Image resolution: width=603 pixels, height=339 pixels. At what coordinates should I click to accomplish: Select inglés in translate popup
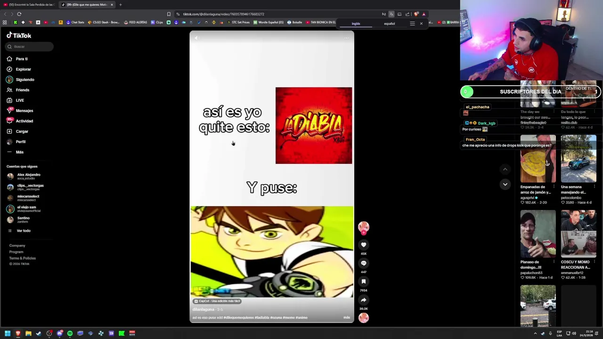pyautogui.click(x=356, y=24)
